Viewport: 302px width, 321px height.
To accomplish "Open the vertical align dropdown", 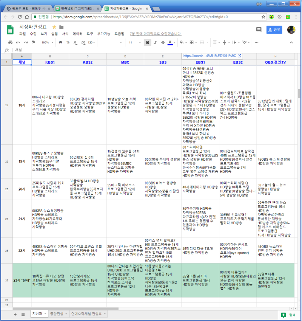I will [x=226, y=42].
